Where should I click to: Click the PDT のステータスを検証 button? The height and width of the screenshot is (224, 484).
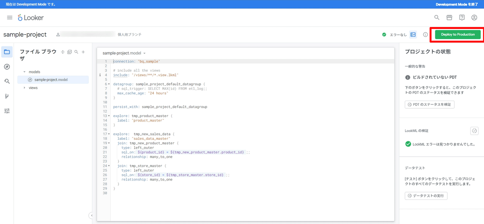click(429, 105)
